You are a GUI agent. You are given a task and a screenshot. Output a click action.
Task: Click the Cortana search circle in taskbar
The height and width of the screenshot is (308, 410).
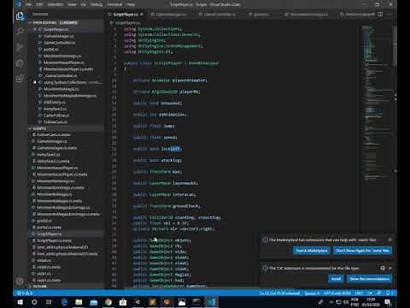point(34,302)
